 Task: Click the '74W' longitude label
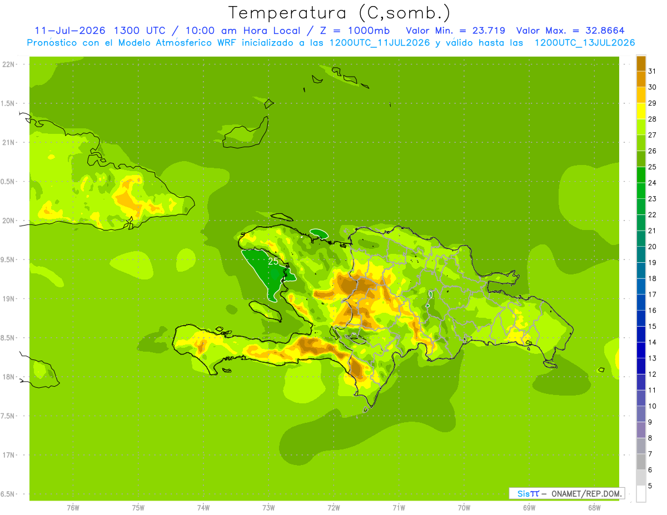(203, 508)
